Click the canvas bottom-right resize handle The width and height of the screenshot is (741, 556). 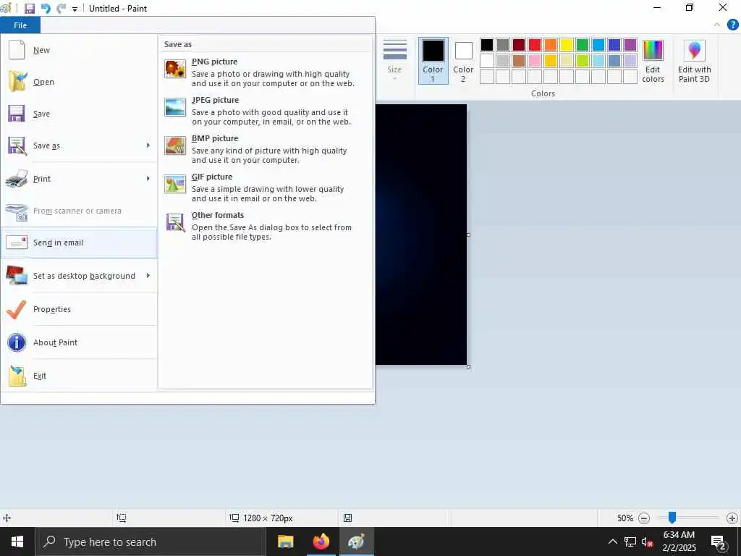[468, 366]
